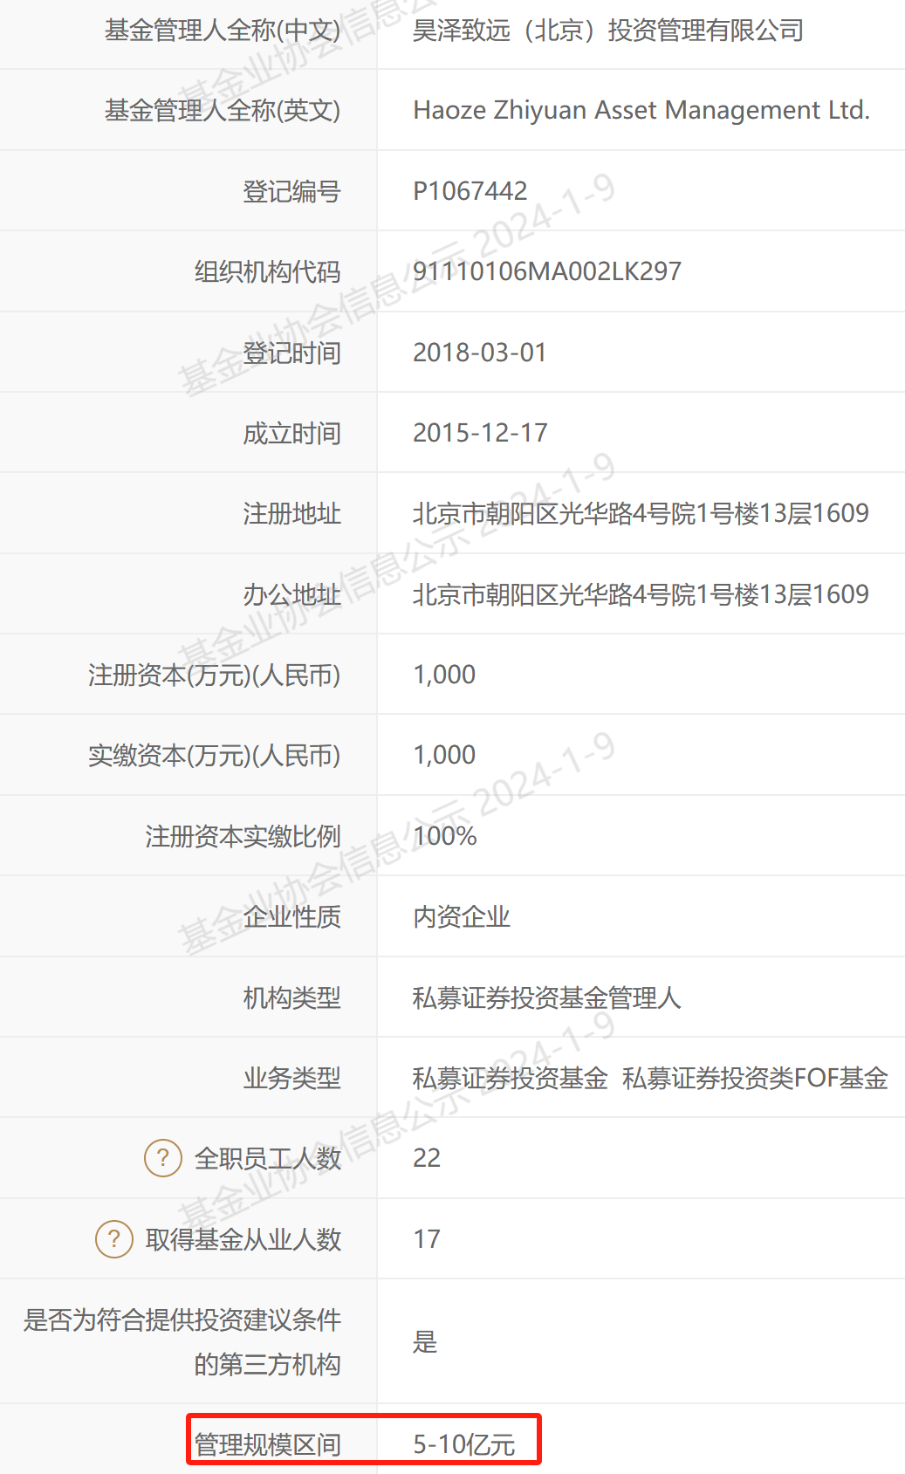This screenshot has width=905, height=1474.
Task: Click the 取得基金从业人数 label text
Action: (x=243, y=1240)
